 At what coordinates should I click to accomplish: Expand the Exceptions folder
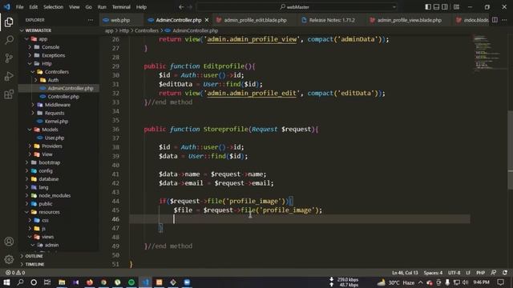54,55
